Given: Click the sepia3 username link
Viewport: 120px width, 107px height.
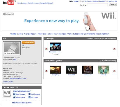Looking at the screenshot, I should pyautogui.click(x=76, y=1).
